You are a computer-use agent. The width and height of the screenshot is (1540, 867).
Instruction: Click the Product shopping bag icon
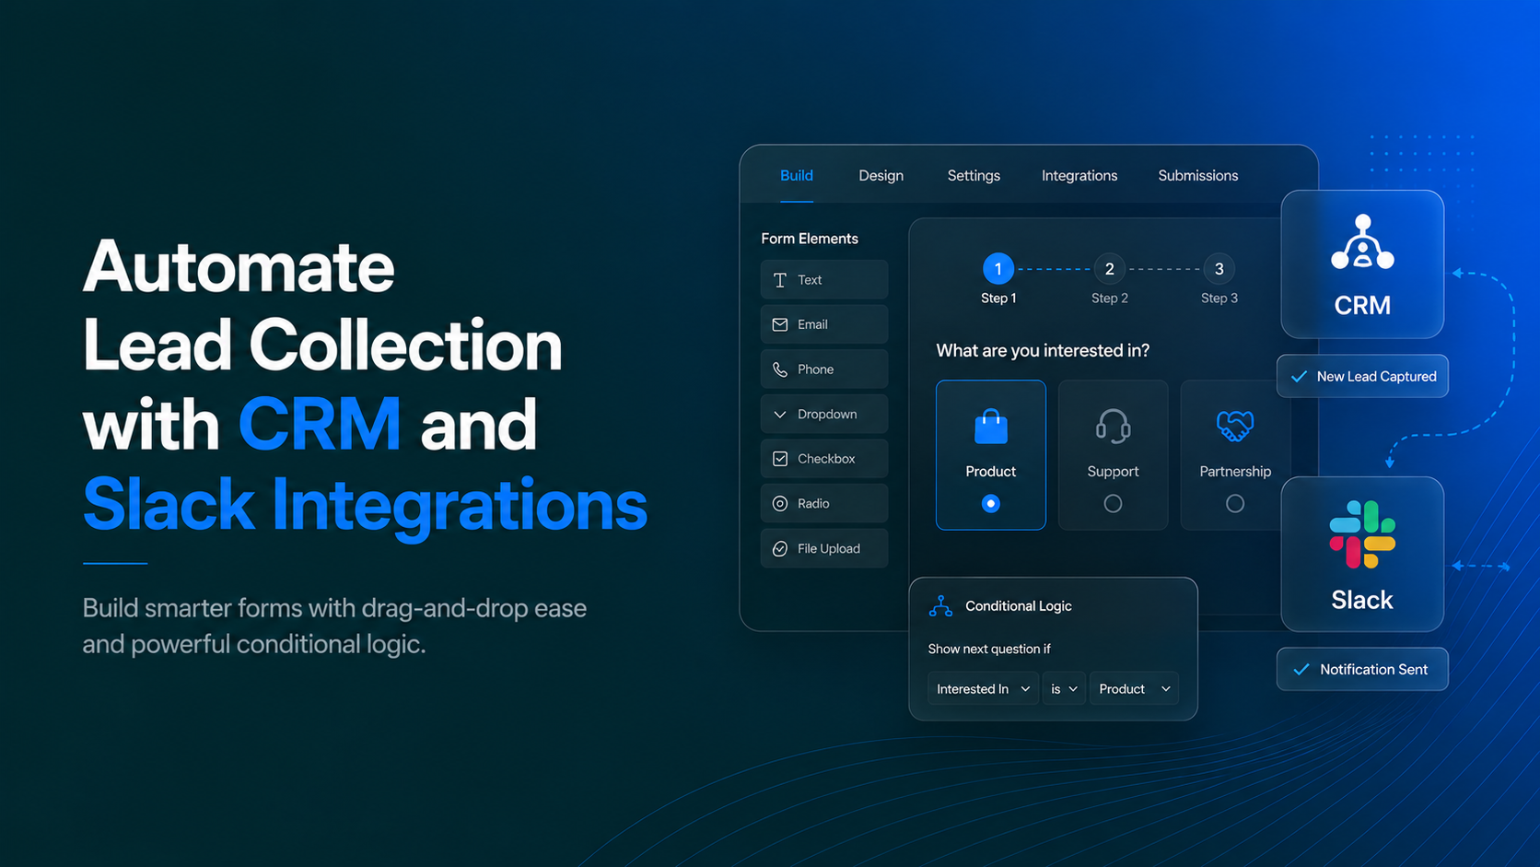[991, 426]
